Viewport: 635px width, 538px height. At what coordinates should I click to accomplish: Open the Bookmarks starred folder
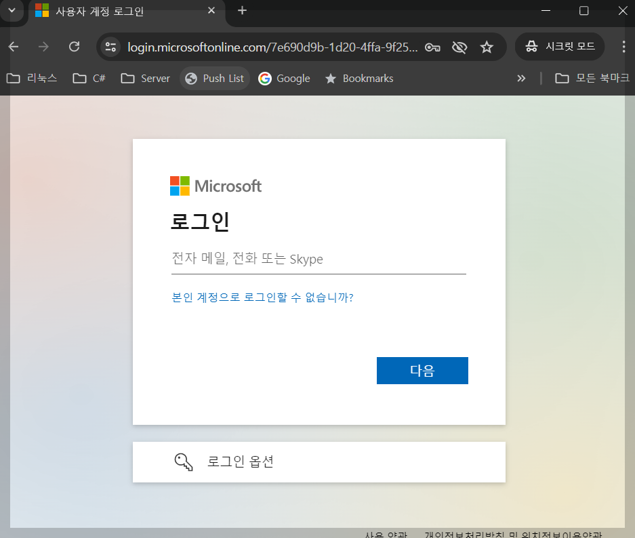[359, 78]
